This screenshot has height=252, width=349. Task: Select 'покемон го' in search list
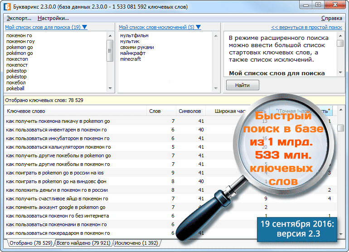pos(19,35)
